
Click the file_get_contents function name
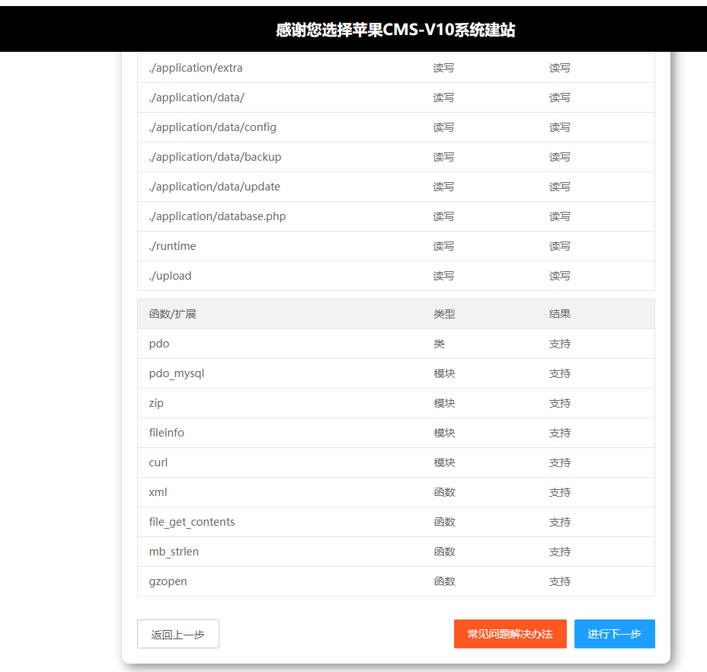tap(192, 522)
